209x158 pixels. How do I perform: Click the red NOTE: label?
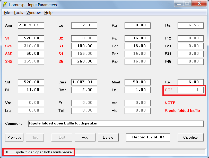point(171,103)
